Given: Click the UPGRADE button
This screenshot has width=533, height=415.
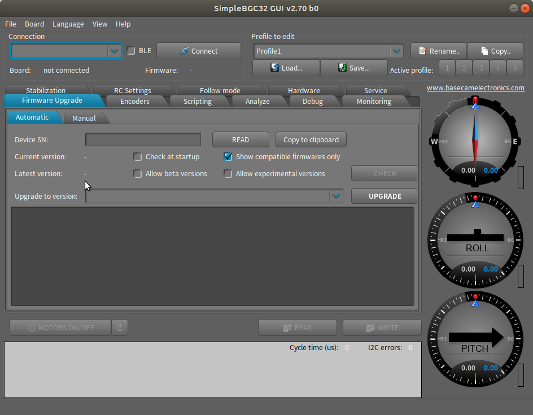Looking at the screenshot, I should (x=385, y=196).
